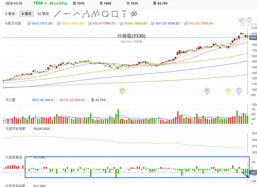257x187 pixels.
Task: Click the yellow 10 marker pin
Action: click(228, 91)
